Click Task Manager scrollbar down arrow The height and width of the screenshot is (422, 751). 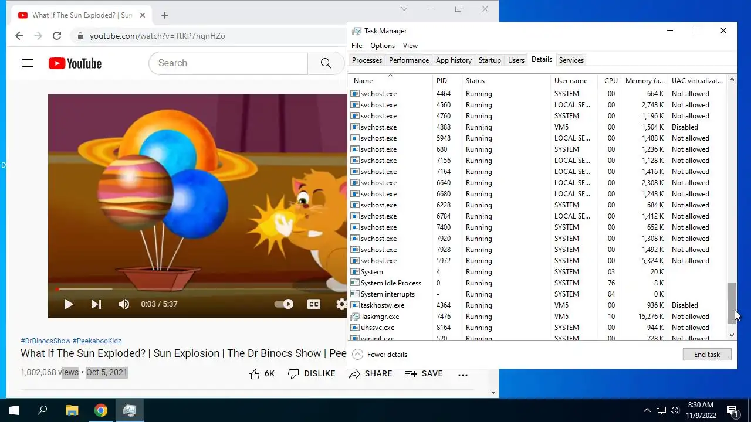(732, 335)
